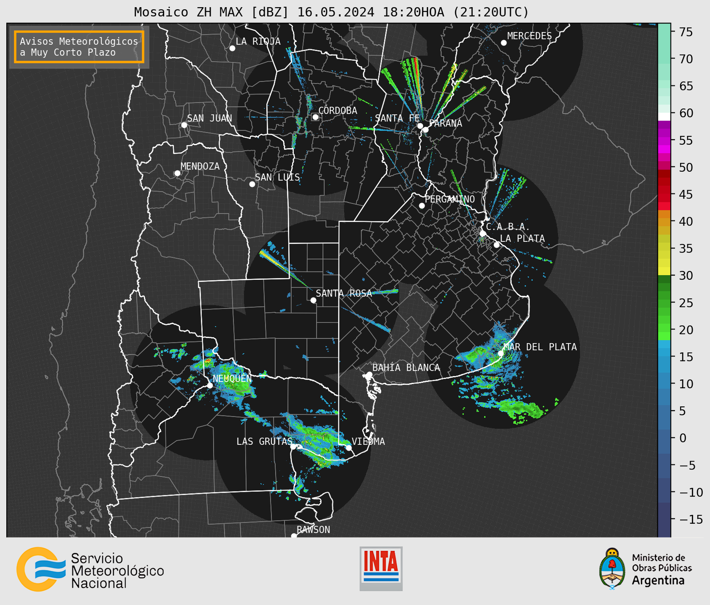Select the VIEDMA city marker

pyautogui.click(x=349, y=448)
